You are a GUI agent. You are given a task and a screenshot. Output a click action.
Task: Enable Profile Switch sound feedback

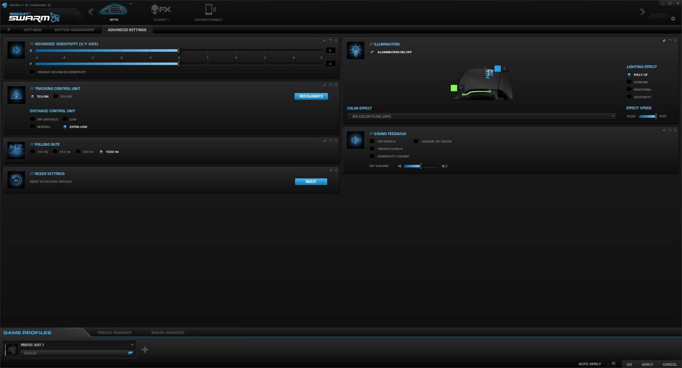(x=372, y=149)
